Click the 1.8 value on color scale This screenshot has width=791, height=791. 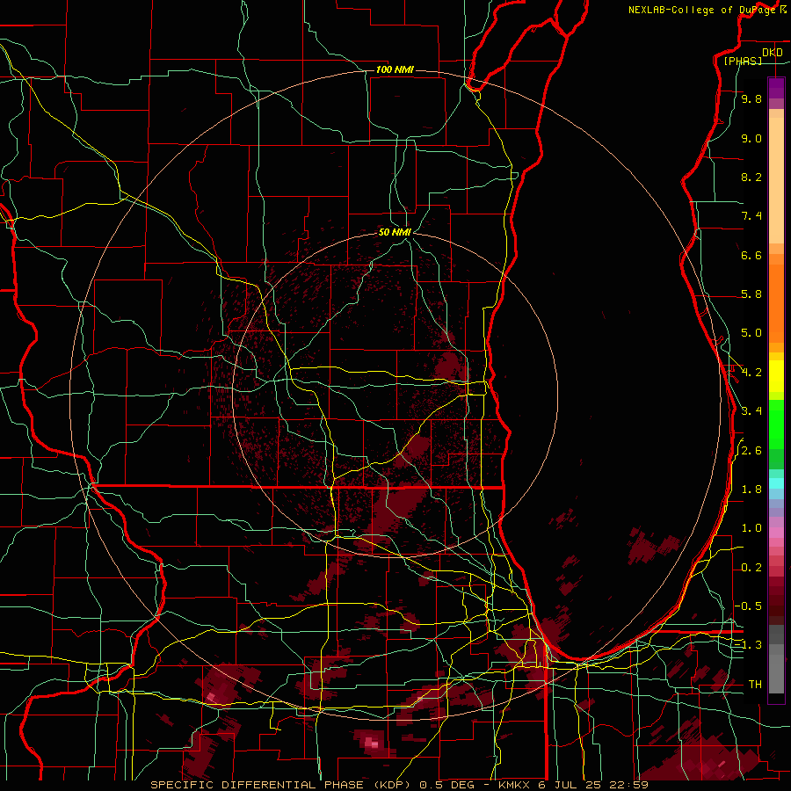(751, 490)
